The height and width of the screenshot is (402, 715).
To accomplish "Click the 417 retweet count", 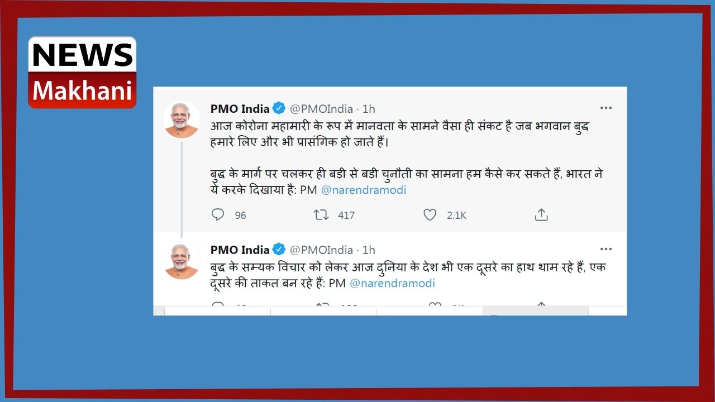I will click(x=346, y=215).
